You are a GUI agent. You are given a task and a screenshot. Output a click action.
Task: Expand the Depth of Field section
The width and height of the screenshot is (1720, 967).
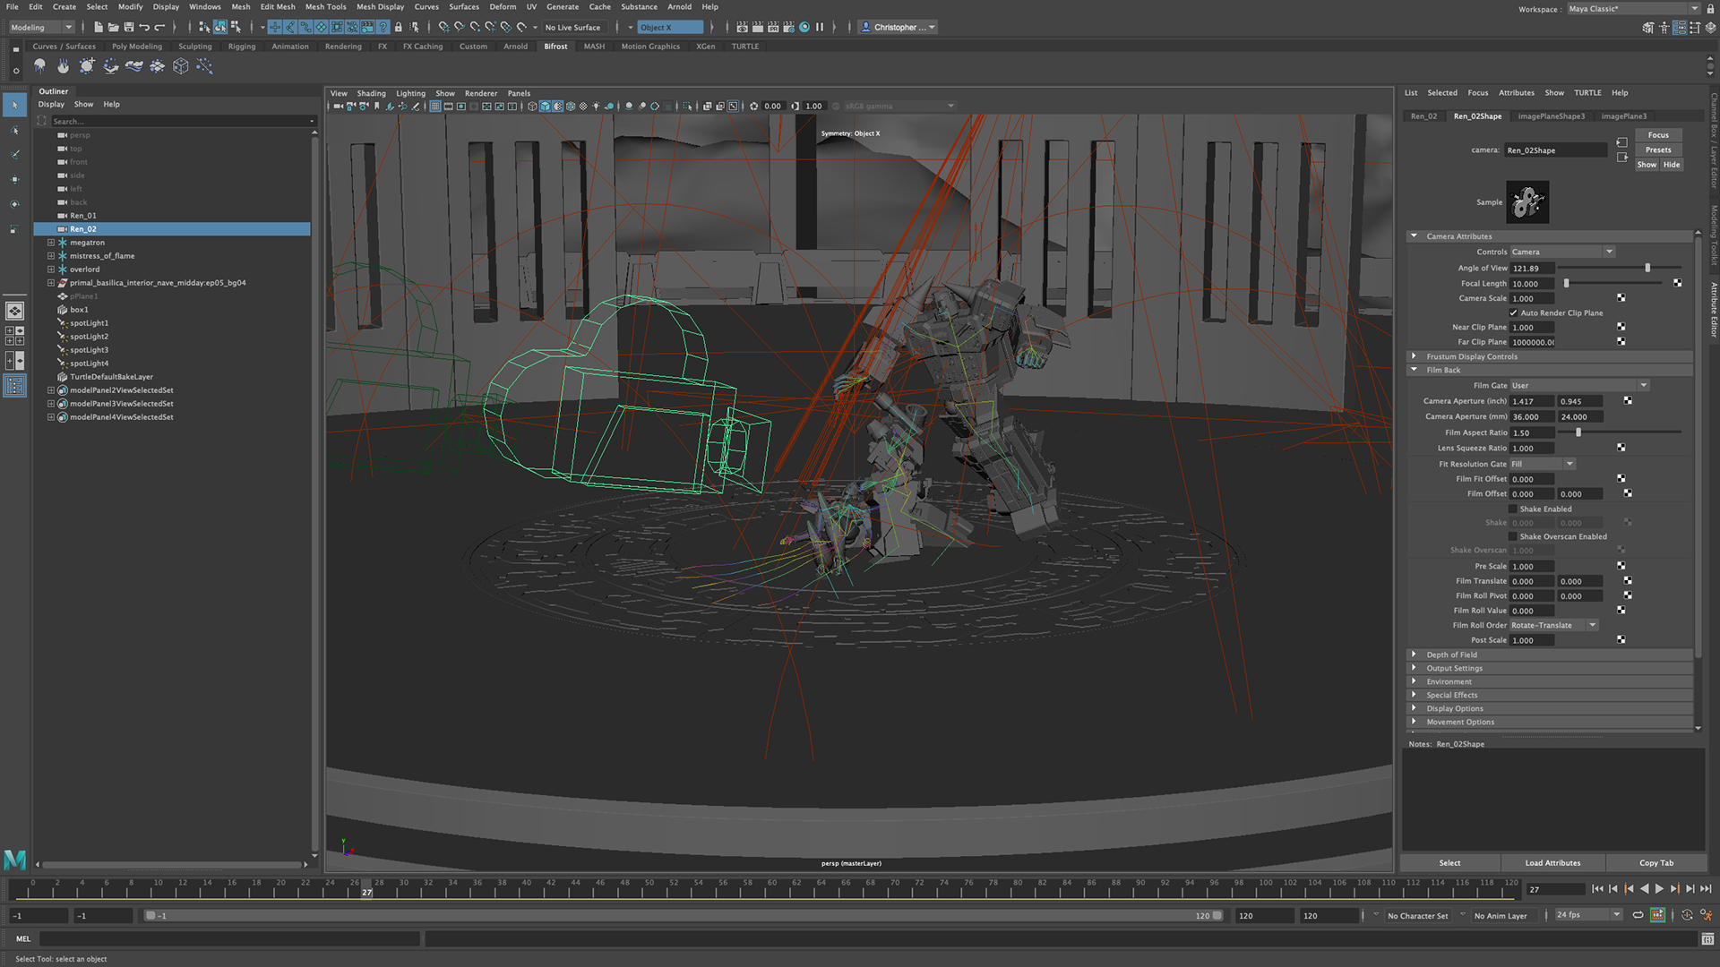click(1451, 655)
